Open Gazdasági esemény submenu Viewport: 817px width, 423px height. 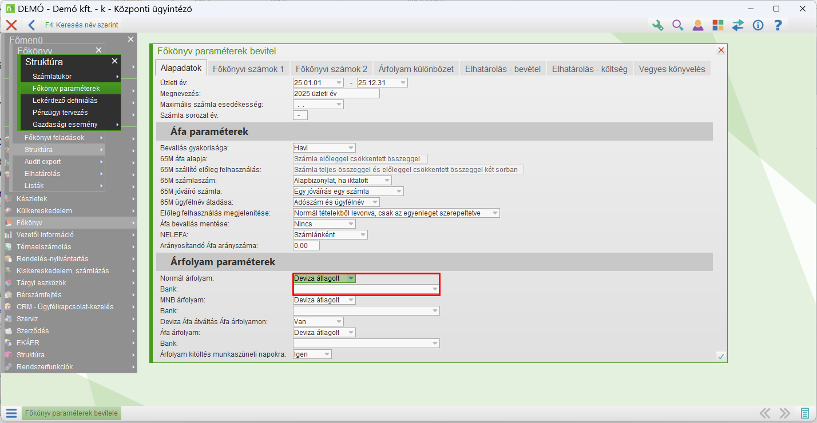[x=72, y=125]
